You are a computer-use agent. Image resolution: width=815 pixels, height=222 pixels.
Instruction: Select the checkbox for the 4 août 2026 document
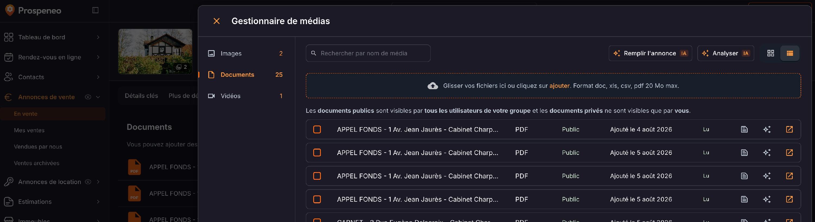coord(317,130)
